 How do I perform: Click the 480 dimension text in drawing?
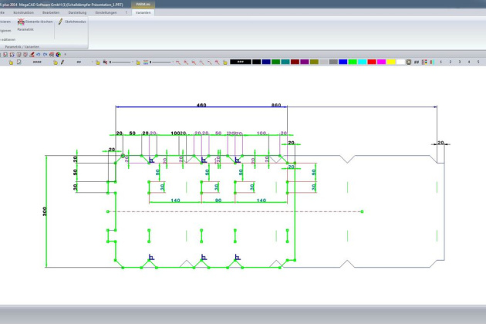(x=201, y=104)
